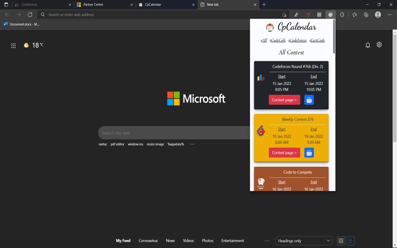The image size is (397, 248).
Task: Filter contests by #CodeCafe
Action: coord(278,40)
